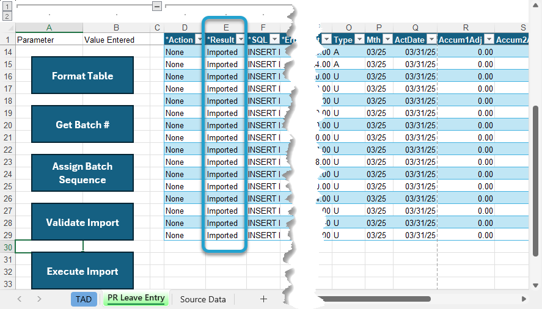
Task: Open the Source Data sheet tab
Action: pos(203,299)
